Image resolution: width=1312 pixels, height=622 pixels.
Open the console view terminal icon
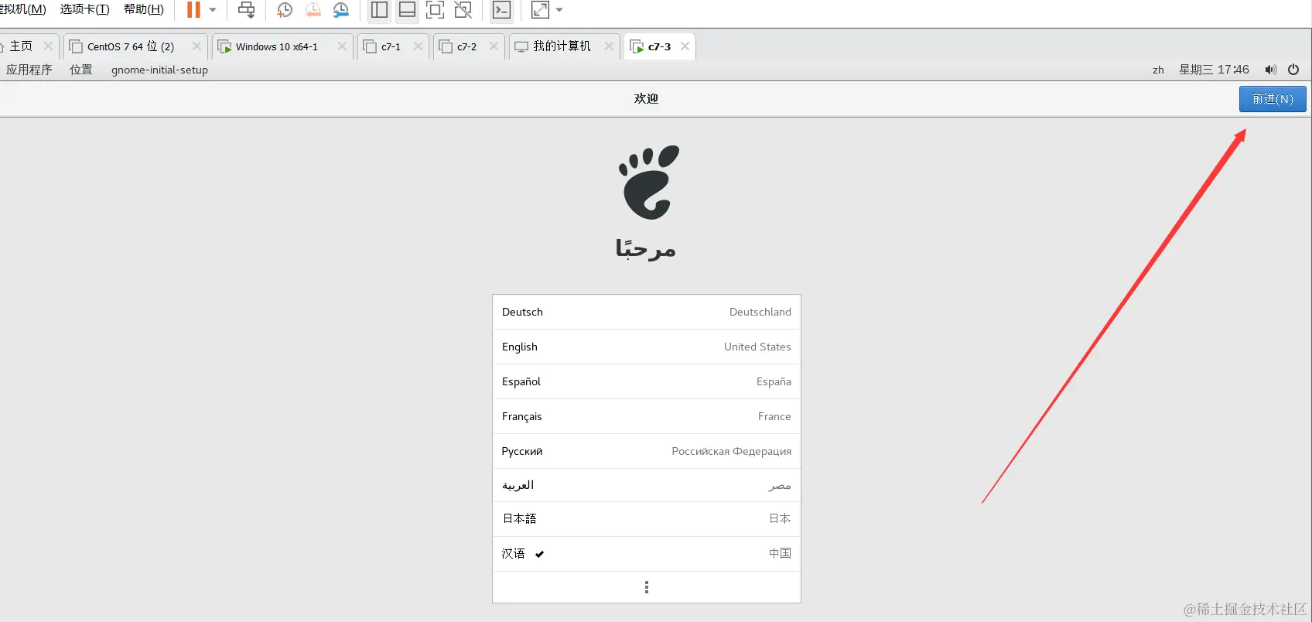coord(501,10)
